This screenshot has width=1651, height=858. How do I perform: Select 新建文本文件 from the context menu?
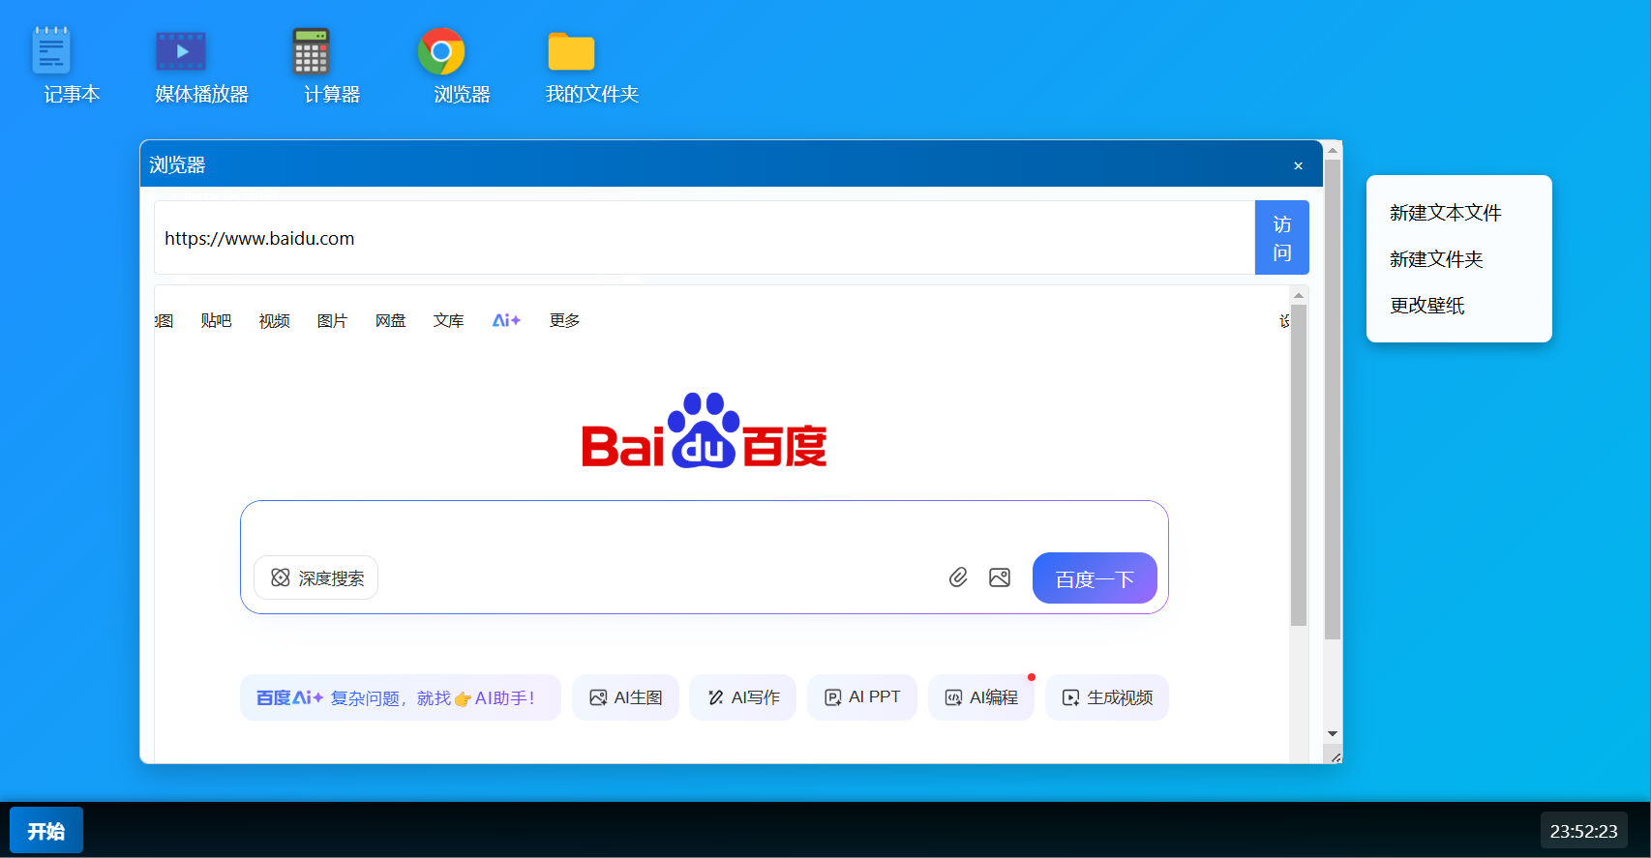coord(1445,213)
